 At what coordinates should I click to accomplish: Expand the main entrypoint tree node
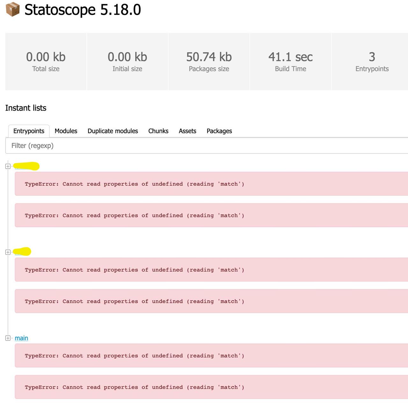(8, 338)
